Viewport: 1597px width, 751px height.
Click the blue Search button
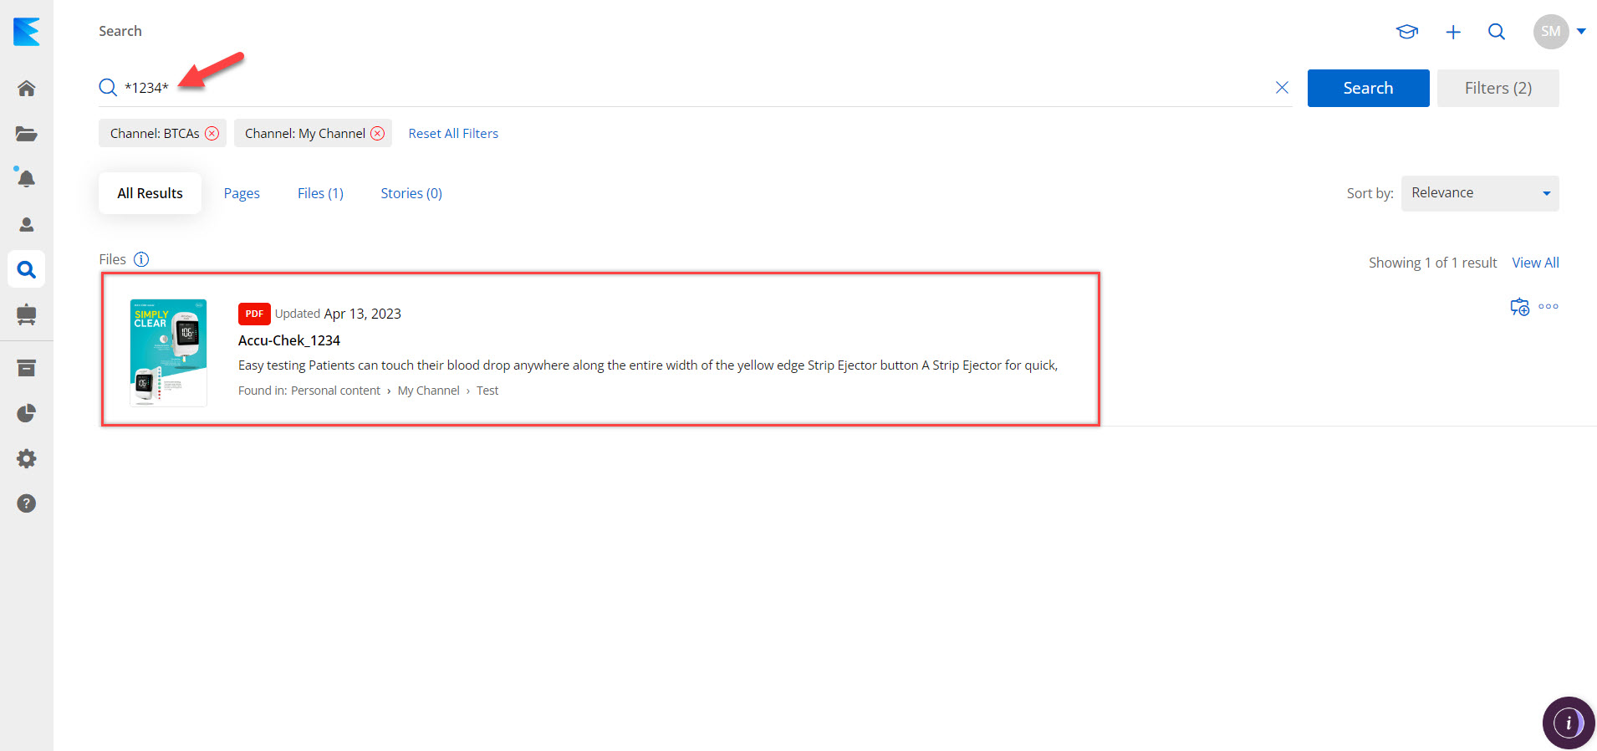pyautogui.click(x=1368, y=88)
